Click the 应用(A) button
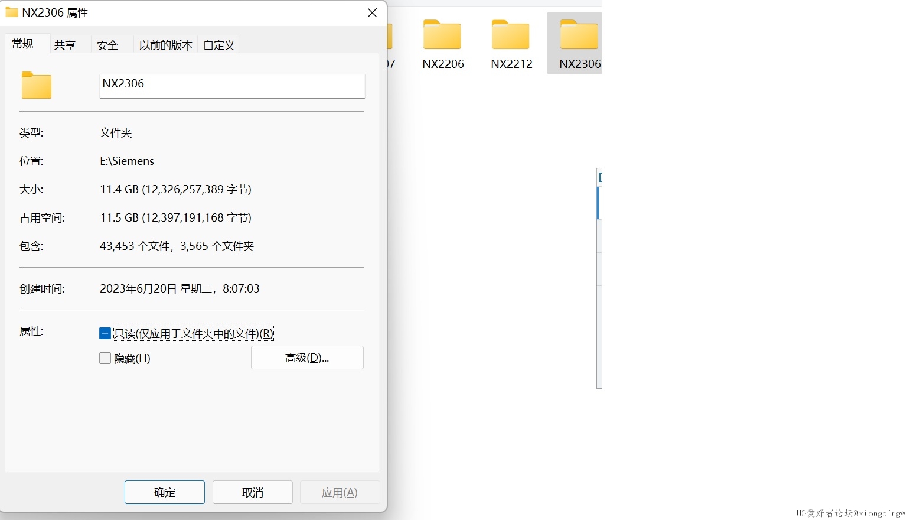This screenshot has width=907, height=520. tap(340, 492)
